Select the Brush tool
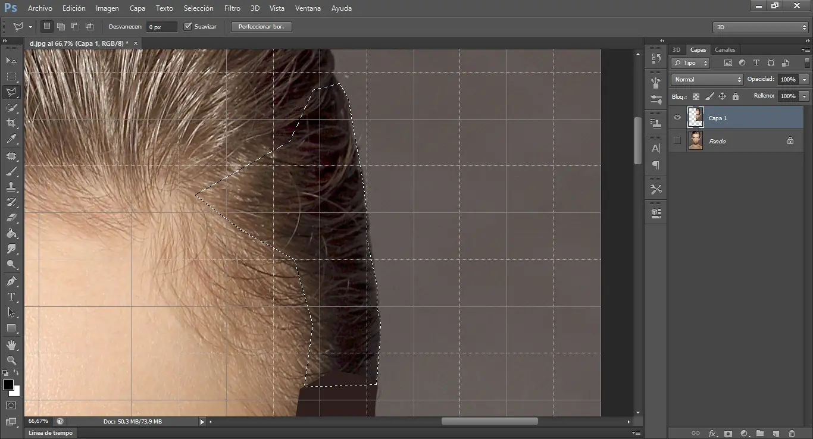This screenshot has width=813, height=439. pos(11,171)
